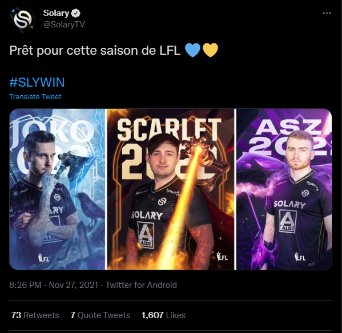Open the Asza purple player image
The image size is (342, 333).
pos(284,189)
